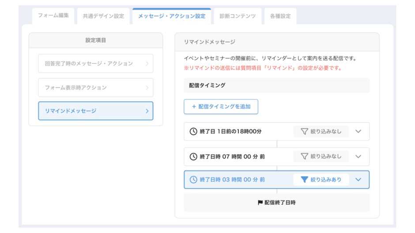The height and width of the screenshot is (233, 415).
Task: Select リマインドメッセージ in the settings list
Action: [95, 111]
